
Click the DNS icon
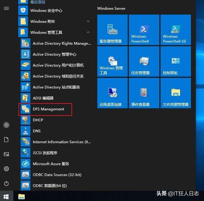(25, 131)
